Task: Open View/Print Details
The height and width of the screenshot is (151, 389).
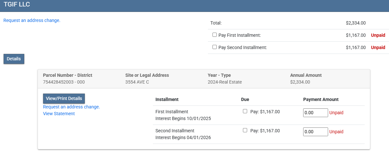Action: 64,98
